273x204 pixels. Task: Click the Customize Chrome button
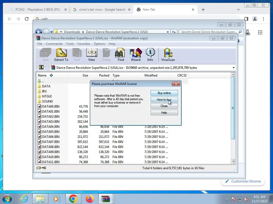pyautogui.click(x=243, y=181)
